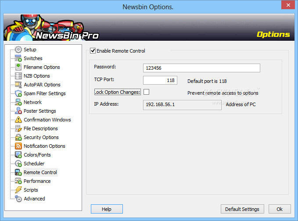
Task: Open Filename Options page
Action: pos(42,67)
